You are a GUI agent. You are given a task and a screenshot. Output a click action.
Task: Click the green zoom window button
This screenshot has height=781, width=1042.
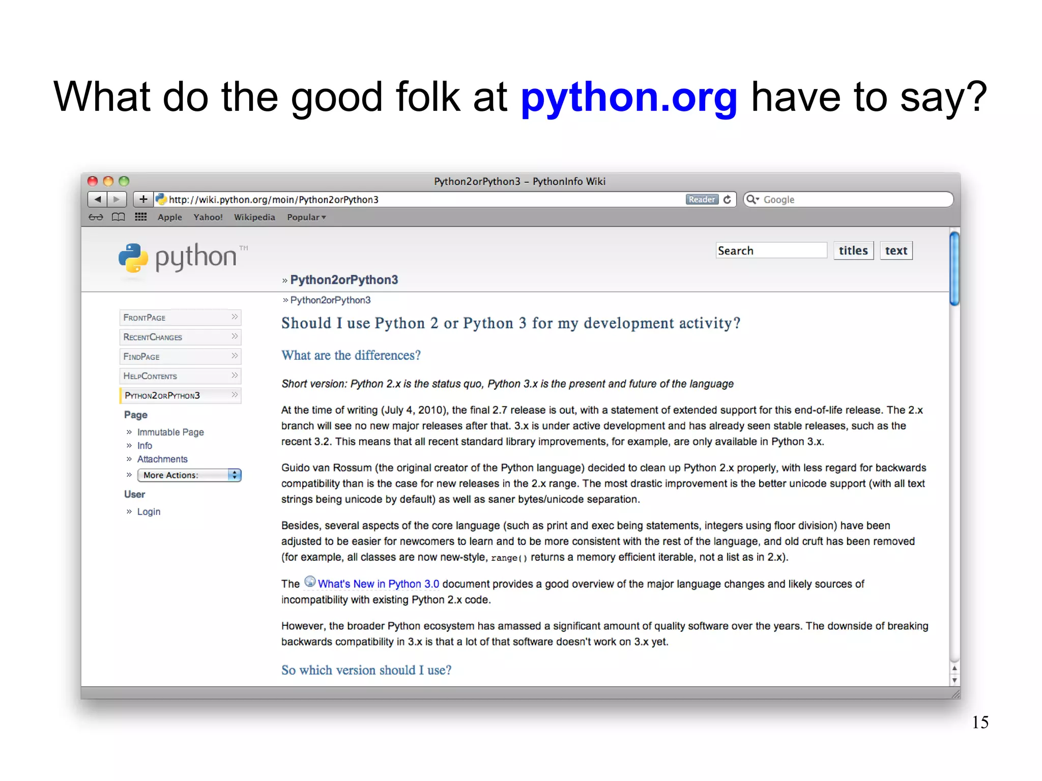[124, 181]
